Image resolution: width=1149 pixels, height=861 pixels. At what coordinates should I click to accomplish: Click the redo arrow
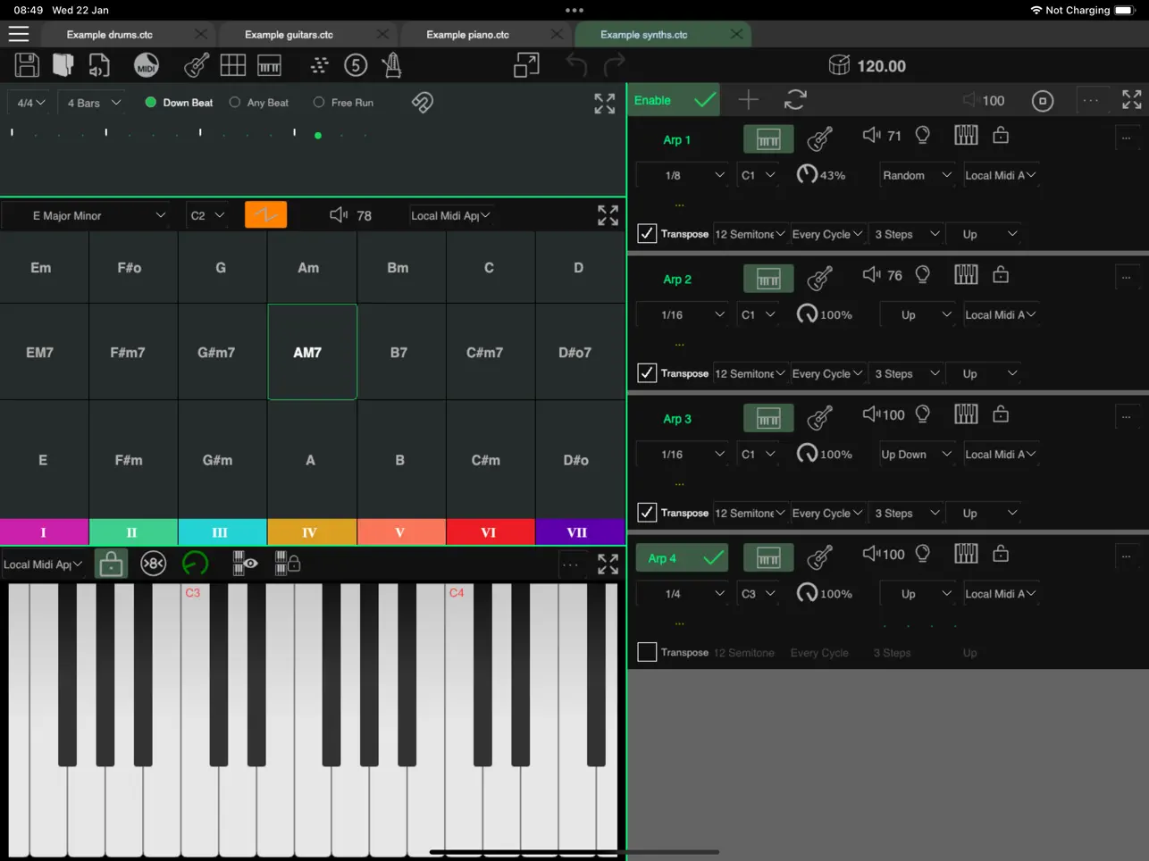coord(615,65)
